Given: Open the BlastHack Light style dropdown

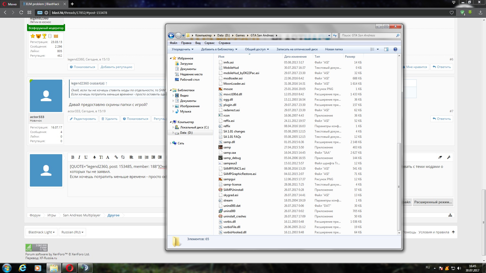Looking at the screenshot, I should pyautogui.click(x=42, y=232).
